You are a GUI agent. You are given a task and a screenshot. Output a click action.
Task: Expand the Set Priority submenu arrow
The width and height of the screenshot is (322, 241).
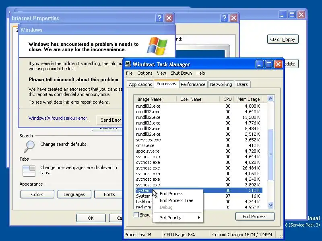(x=198, y=218)
